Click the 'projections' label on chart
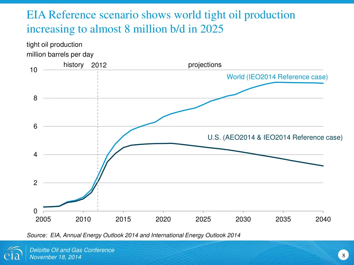354x265 pixels. (x=205, y=65)
